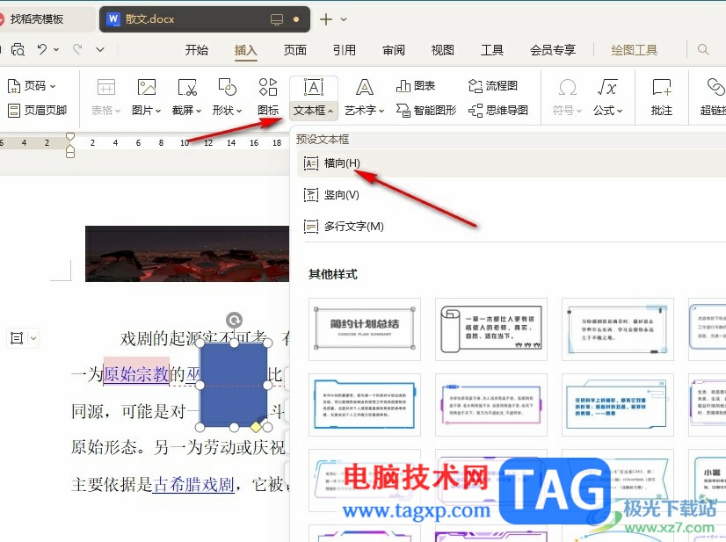726x542 pixels.
Task: Pick the scroll-shaped text box template
Action: [491, 329]
